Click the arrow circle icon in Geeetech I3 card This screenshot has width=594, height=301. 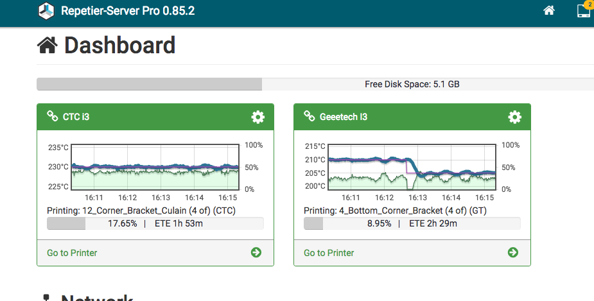pos(513,252)
